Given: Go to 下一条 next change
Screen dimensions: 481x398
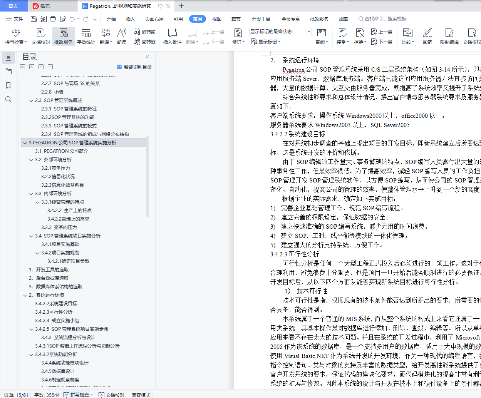Looking at the screenshot, I should (382, 42).
